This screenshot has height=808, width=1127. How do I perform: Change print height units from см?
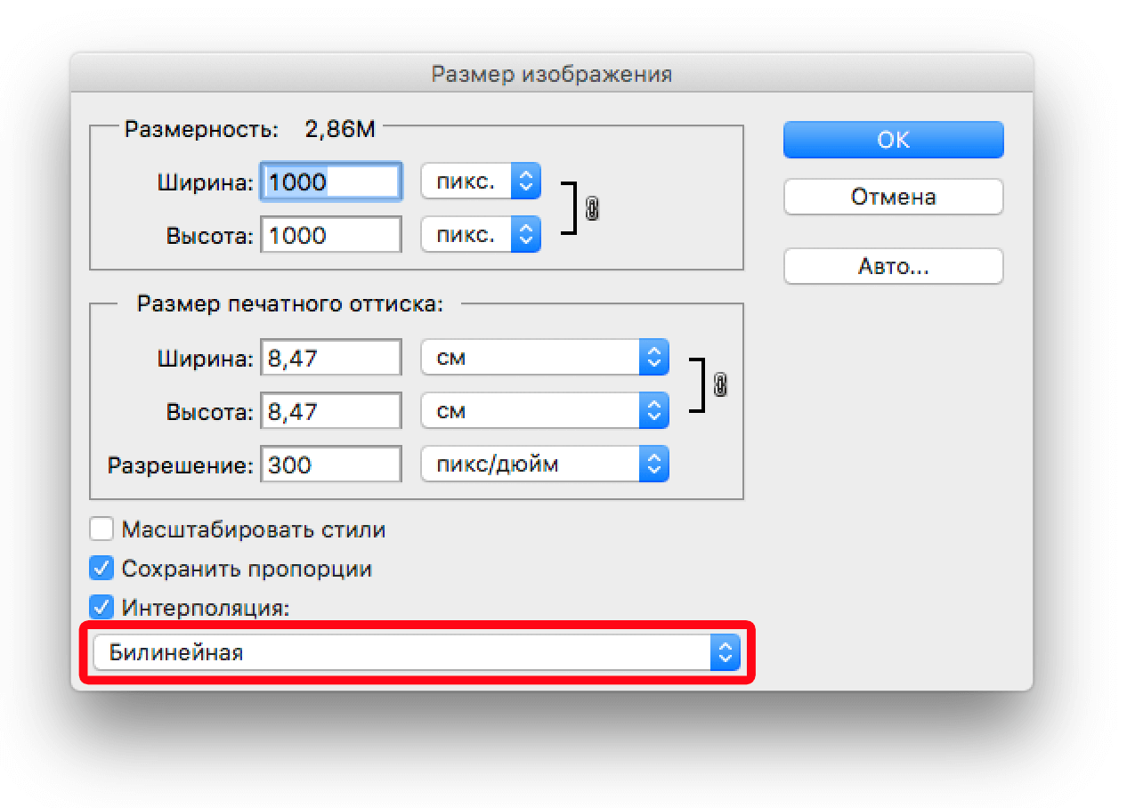click(544, 412)
